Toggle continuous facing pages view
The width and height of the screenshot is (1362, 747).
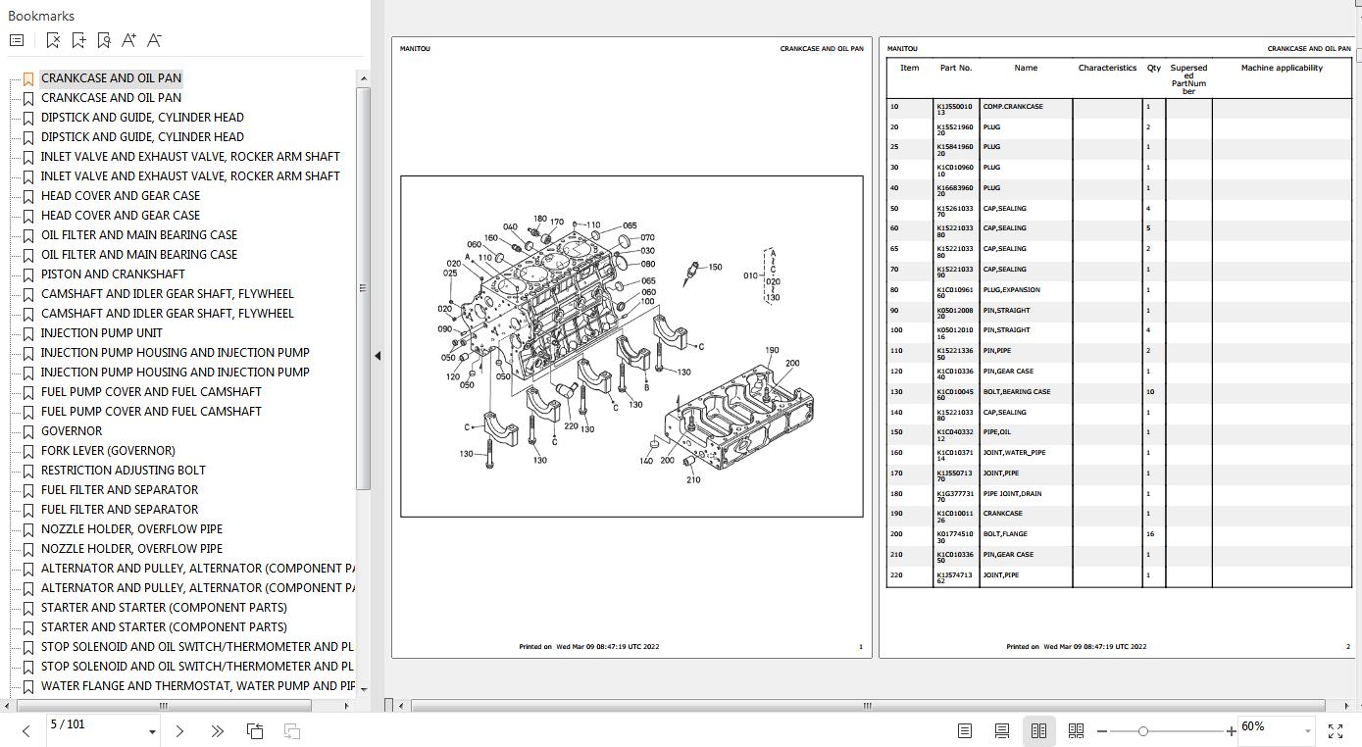point(1076,731)
